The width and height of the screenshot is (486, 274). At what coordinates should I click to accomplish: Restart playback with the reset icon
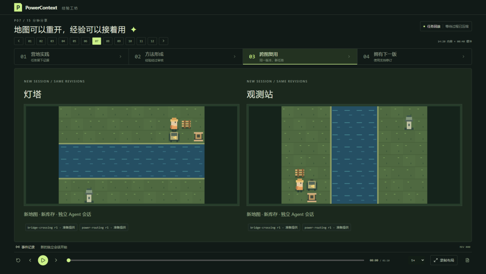coord(18,260)
